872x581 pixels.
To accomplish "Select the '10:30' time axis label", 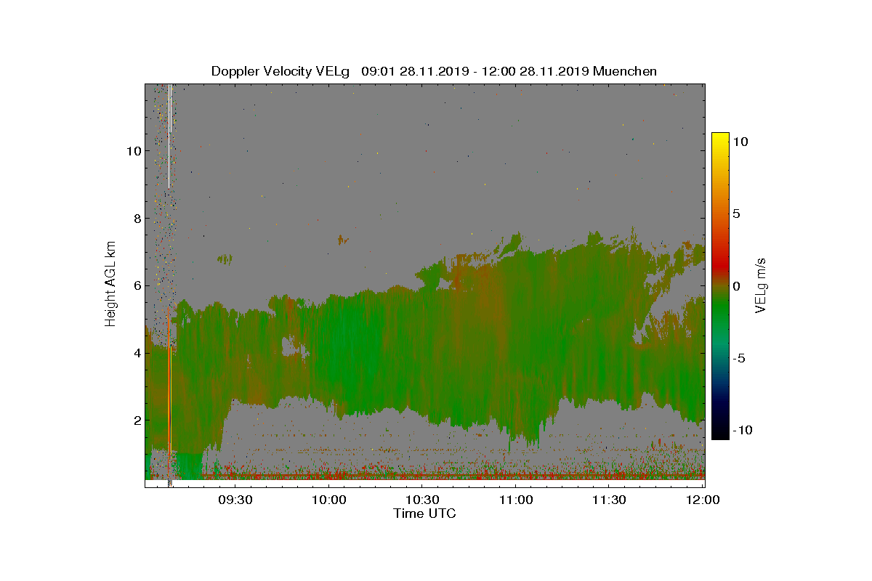I will click(x=421, y=500).
